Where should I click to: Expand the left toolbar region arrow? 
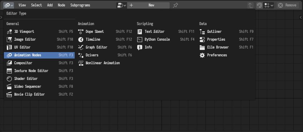[1, 17]
